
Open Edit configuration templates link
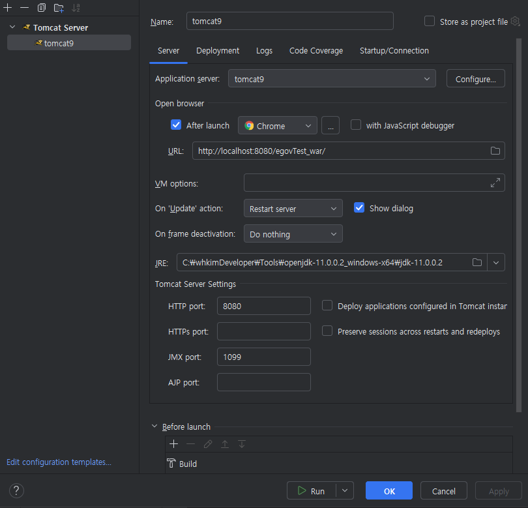coord(59,462)
